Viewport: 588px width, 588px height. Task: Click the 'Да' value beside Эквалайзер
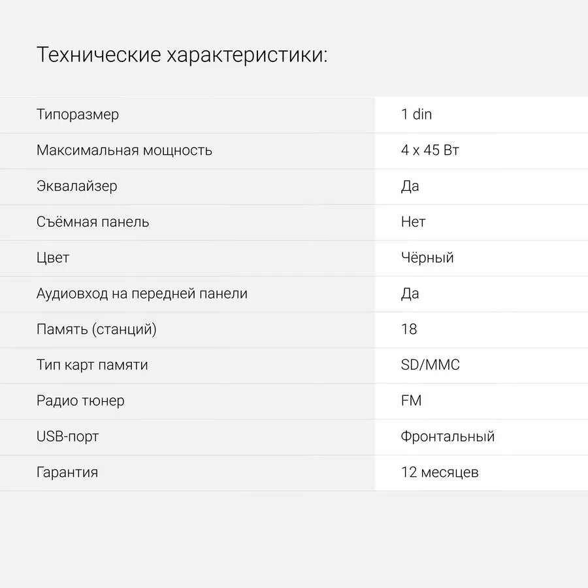410,186
